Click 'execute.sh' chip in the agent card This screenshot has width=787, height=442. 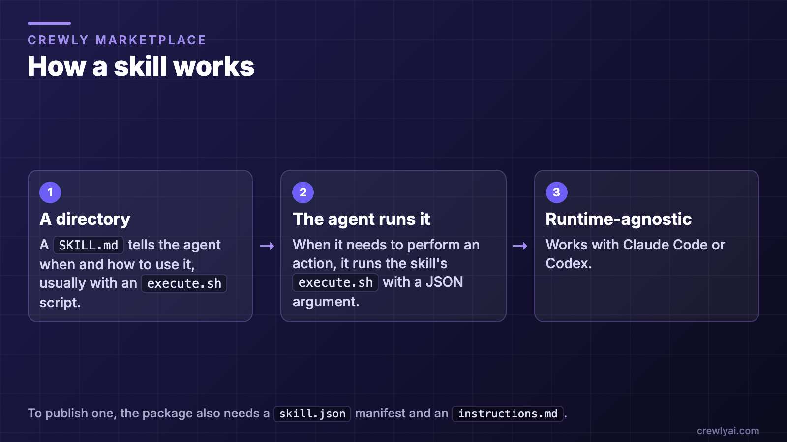click(335, 282)
